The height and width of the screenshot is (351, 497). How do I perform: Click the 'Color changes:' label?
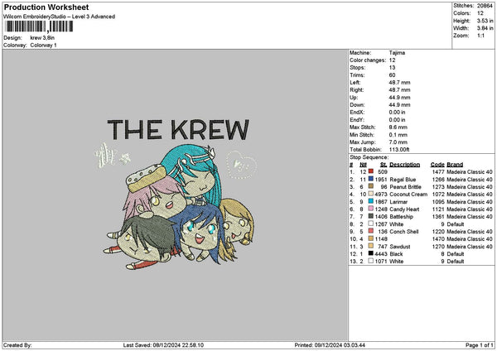(x=368, y=60)
